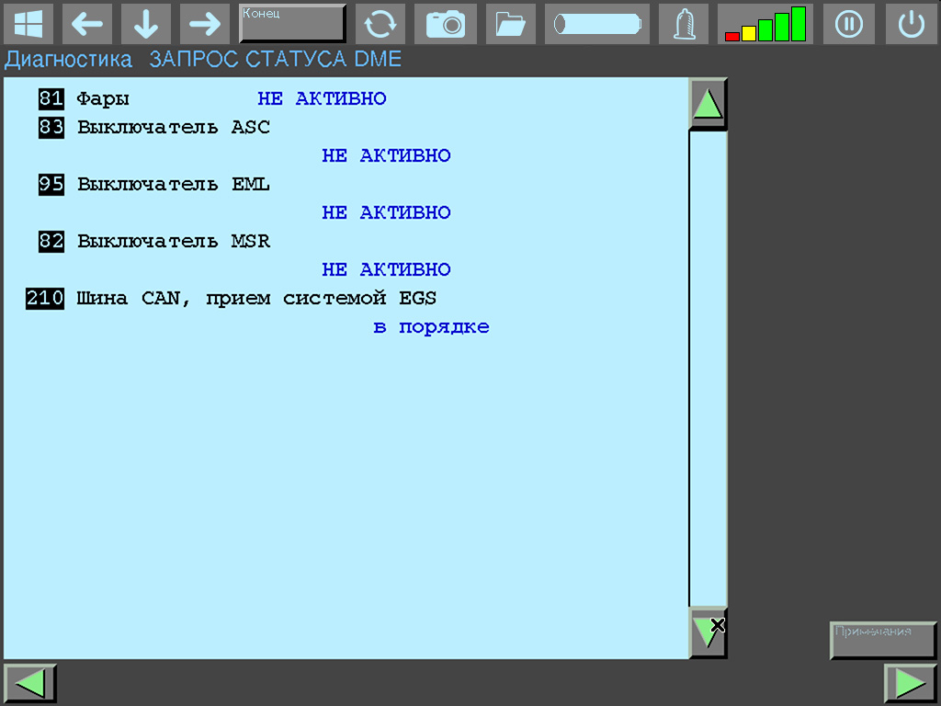Click the Windows logo icon in the toolbar

[x=28, y=24]
